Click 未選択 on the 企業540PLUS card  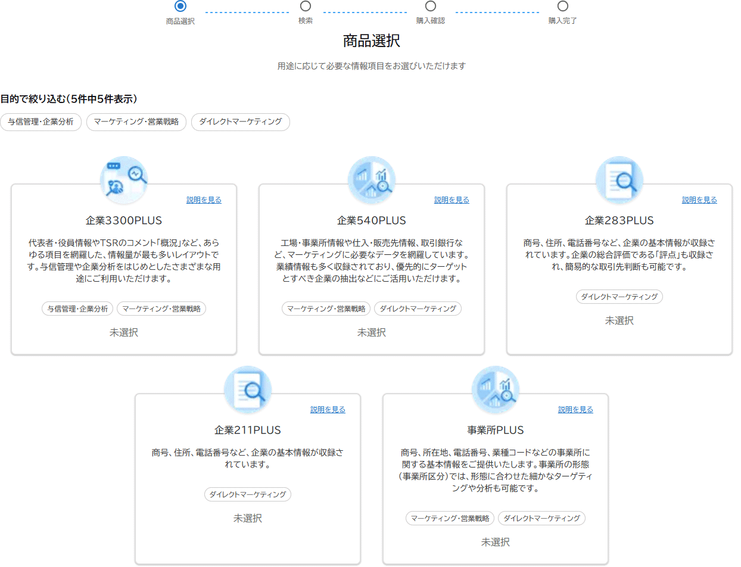pos(372,332)
